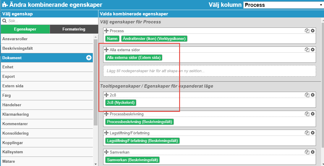Screen dimensions: 324x166
Task: Click copy icon for Processbeskrivning section
Action: click(x=307, y=114)
